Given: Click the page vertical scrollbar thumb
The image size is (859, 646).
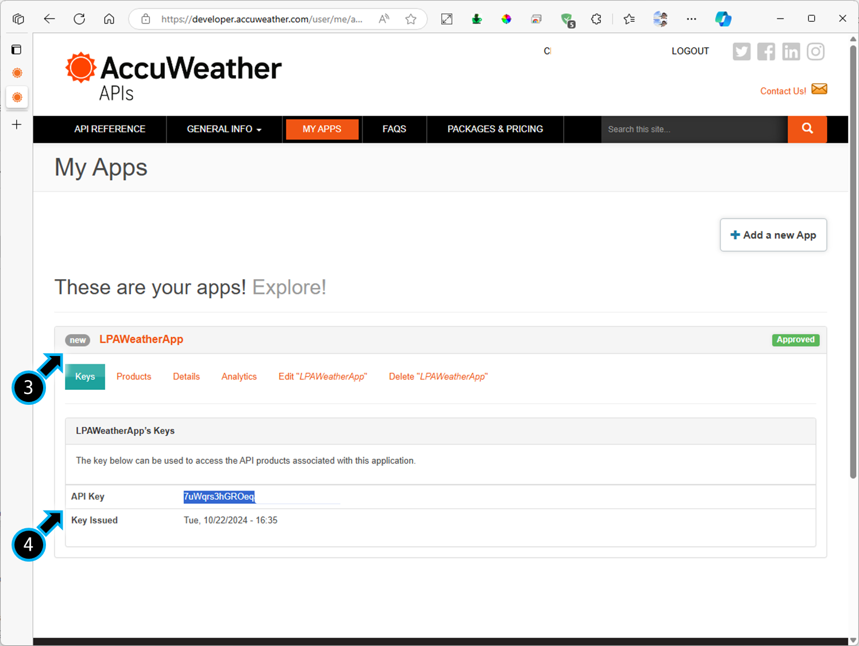Looking at the screenshot, I should click(x=853, y=261).
